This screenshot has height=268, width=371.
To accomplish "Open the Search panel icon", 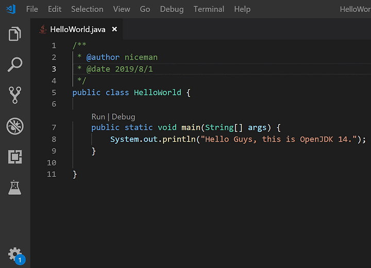I will [15, 64].
